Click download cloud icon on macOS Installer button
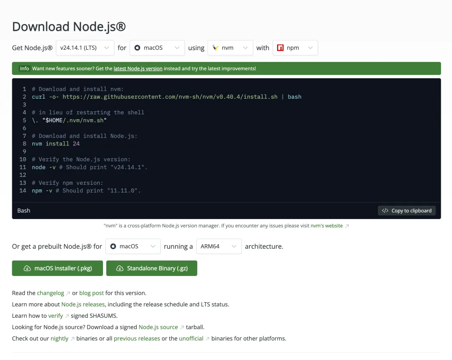 click(x=27, y=268)
